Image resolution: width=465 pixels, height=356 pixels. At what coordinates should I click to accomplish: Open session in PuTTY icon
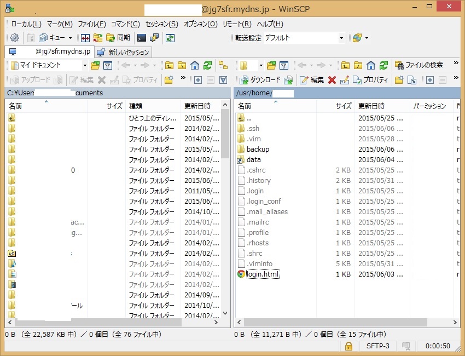(x=154, y=38)
